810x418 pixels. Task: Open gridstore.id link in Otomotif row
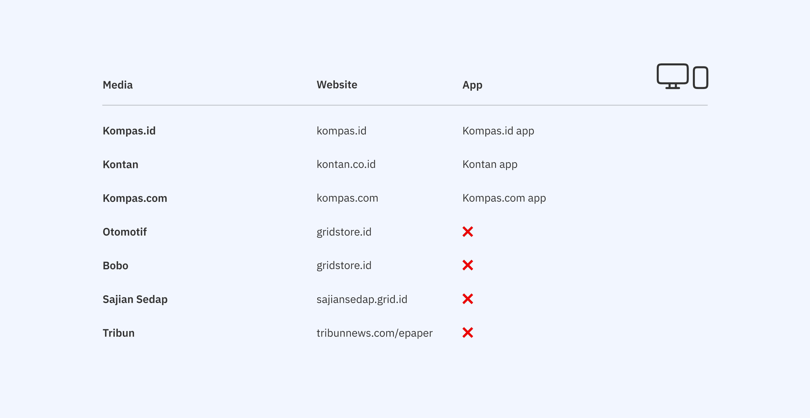click(x=344, y=232)
